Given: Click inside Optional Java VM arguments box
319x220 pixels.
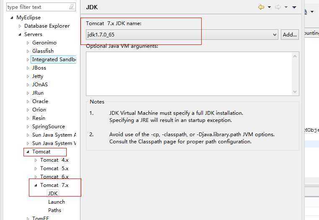Looking at the screenshot, I should (189, 74).
